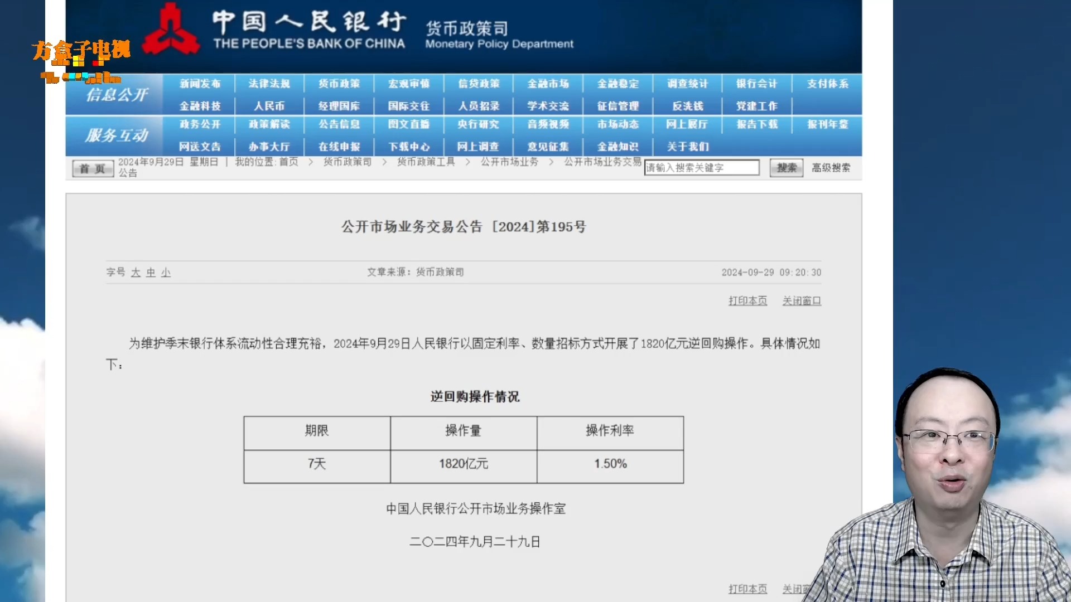This screenshot has width=1071, height=602.
Task: Open the 货币政策 menu item
Action: tap(339, 84)
